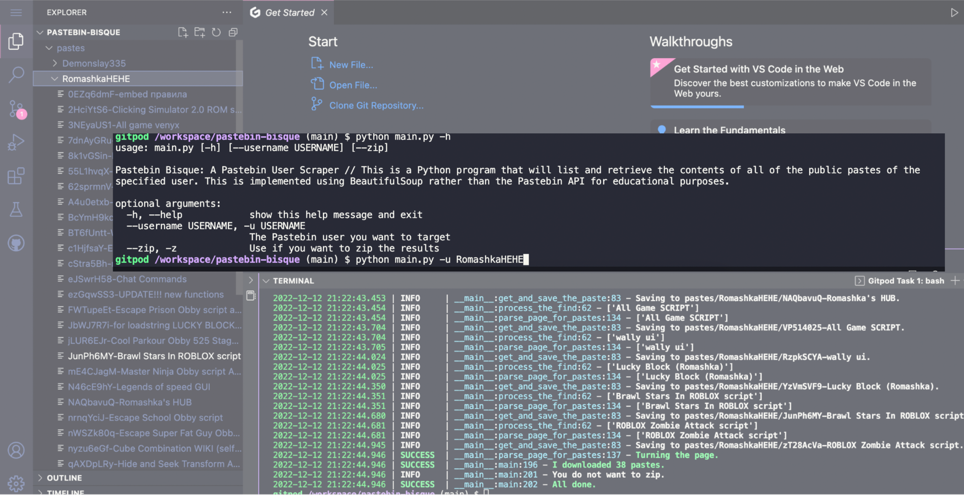The height and width of the screenshot is (495, 964).
Task: Open file nrnqYciJ-Escape School Obby script
Action: pos(145,417)
